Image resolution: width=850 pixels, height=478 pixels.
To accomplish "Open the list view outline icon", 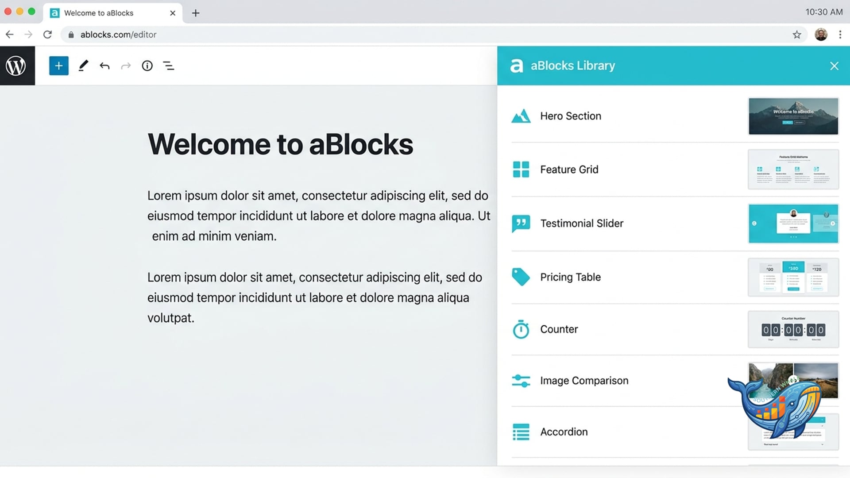I will [x=169, y=66].
